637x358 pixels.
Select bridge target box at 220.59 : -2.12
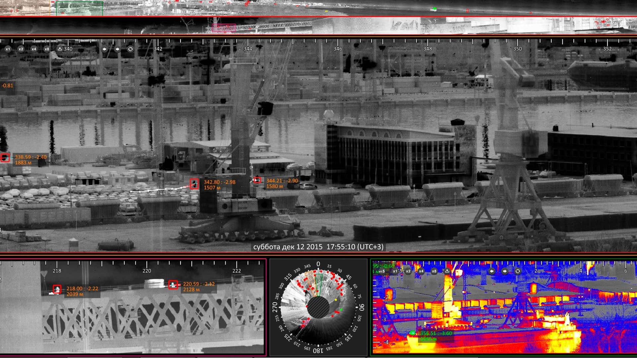tap(173, 284)
